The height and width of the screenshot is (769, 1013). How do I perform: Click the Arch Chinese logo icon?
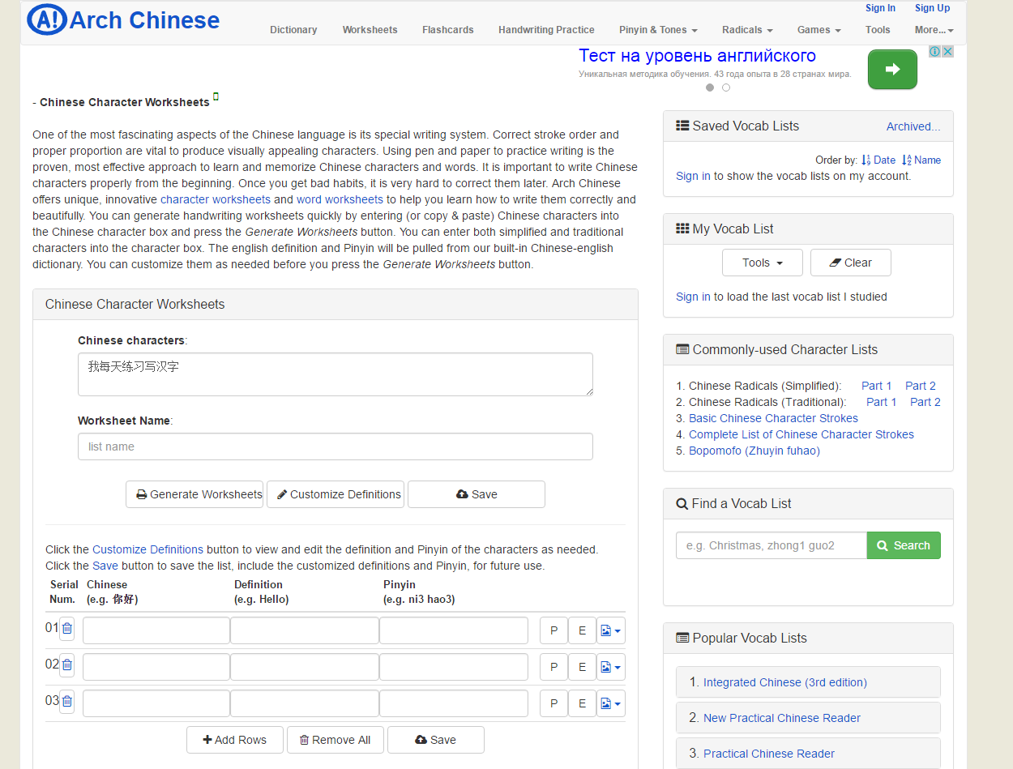pyautogui.click(x=46, y=20)
